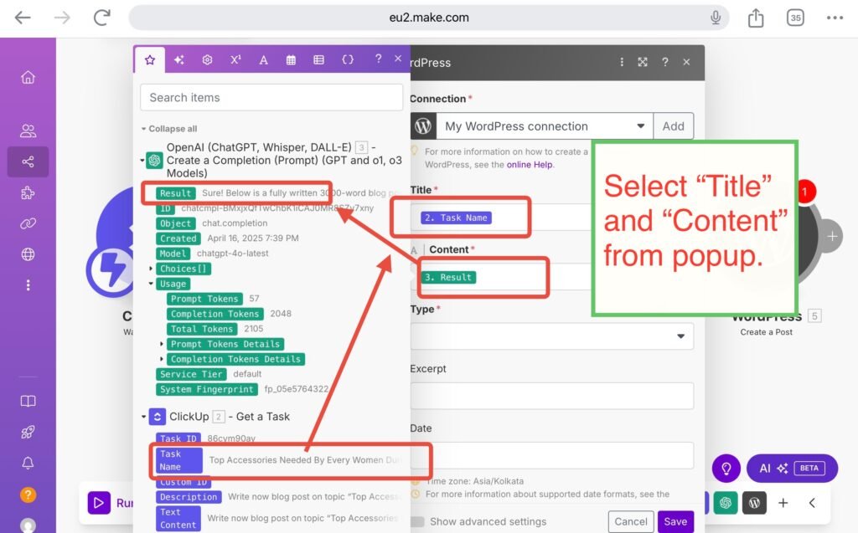Click the green OpenAI icon in bottom toolbar
The height and width of the screenshot is (533, 858).
tap(726, 503)
